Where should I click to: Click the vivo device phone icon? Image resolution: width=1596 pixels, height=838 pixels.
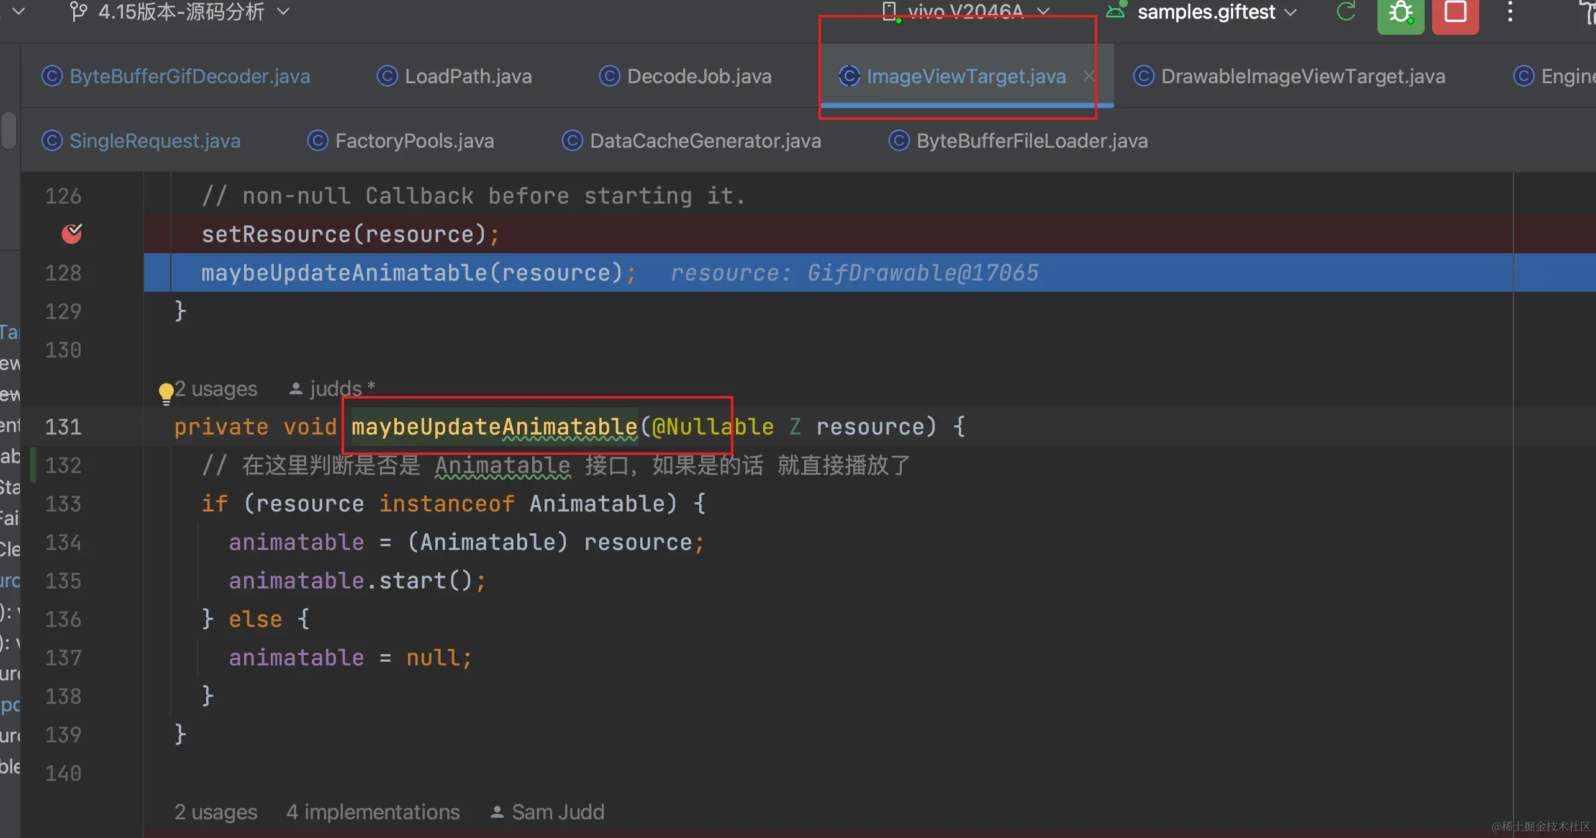[890, 11]
